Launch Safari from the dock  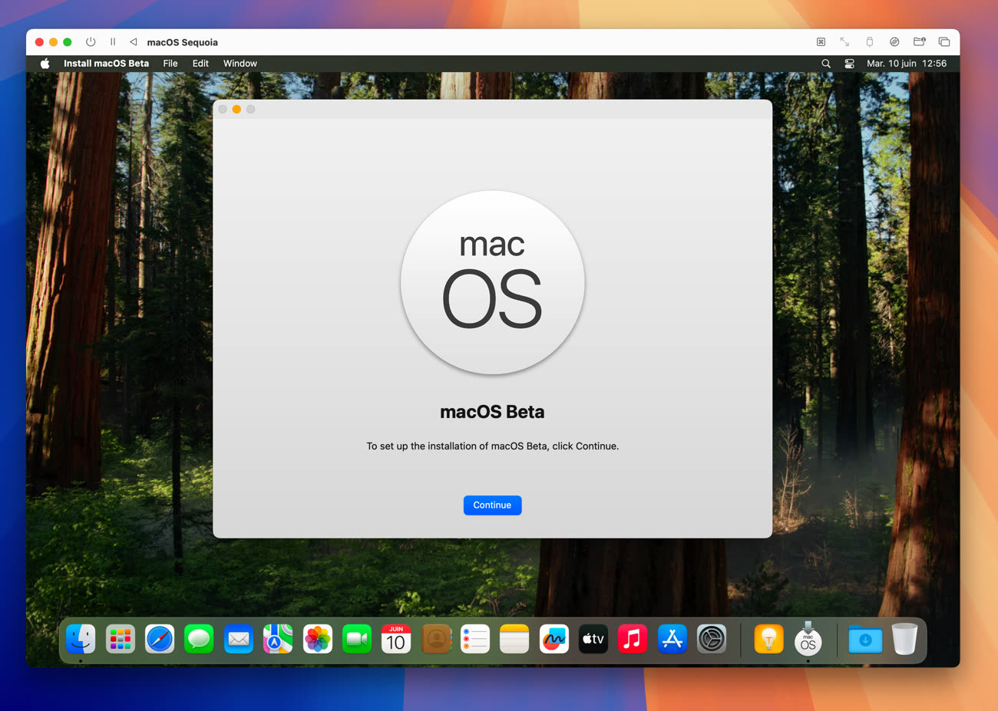click(160, 639)
